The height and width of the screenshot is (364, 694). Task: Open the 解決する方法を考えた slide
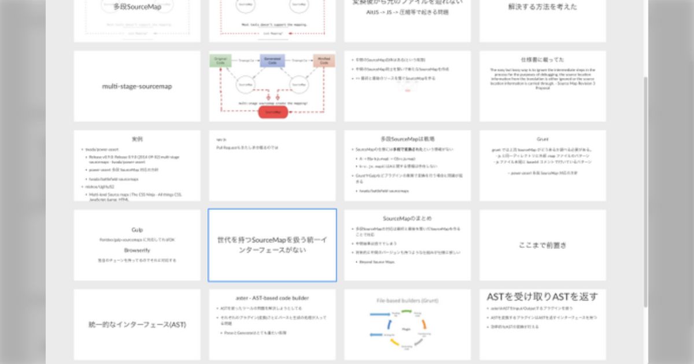point(542,20)
